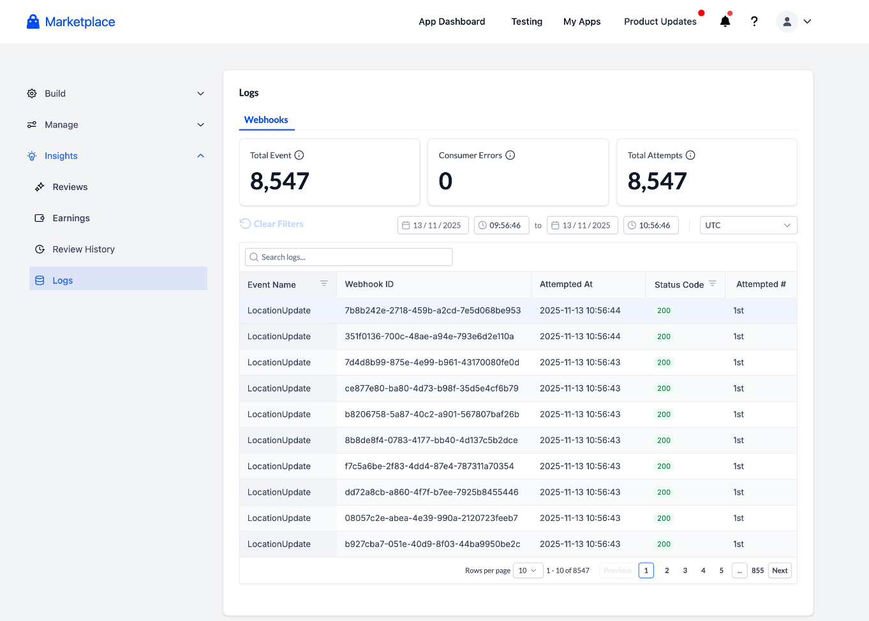869x621 pixels.
Task: Click the Next page button
Action: [780, 571]
